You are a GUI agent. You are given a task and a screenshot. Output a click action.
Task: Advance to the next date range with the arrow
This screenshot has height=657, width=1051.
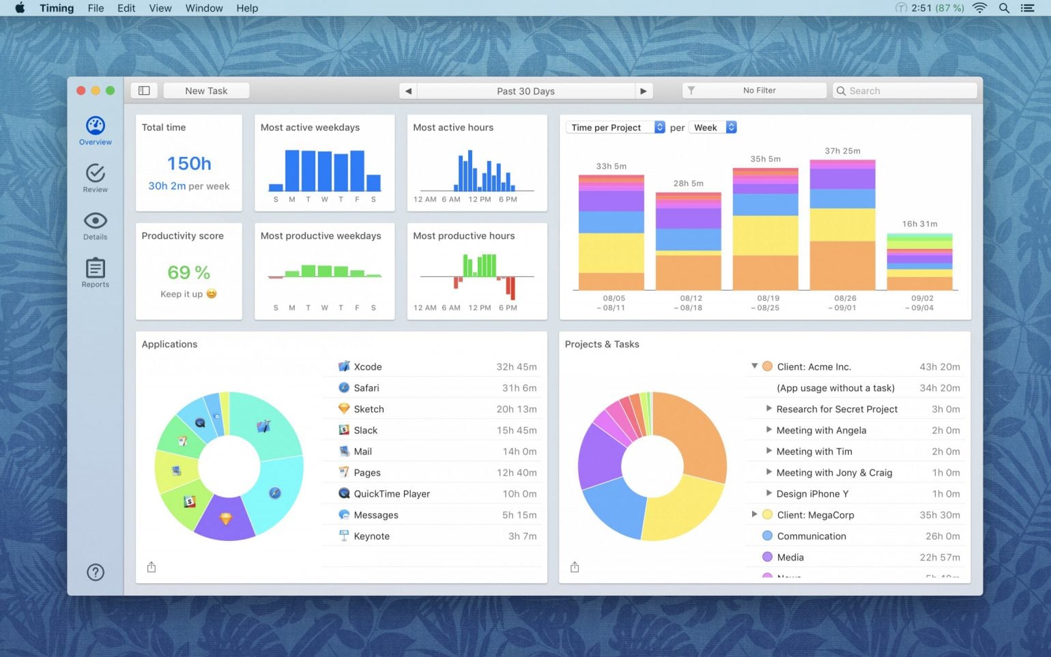click(642, 90)
